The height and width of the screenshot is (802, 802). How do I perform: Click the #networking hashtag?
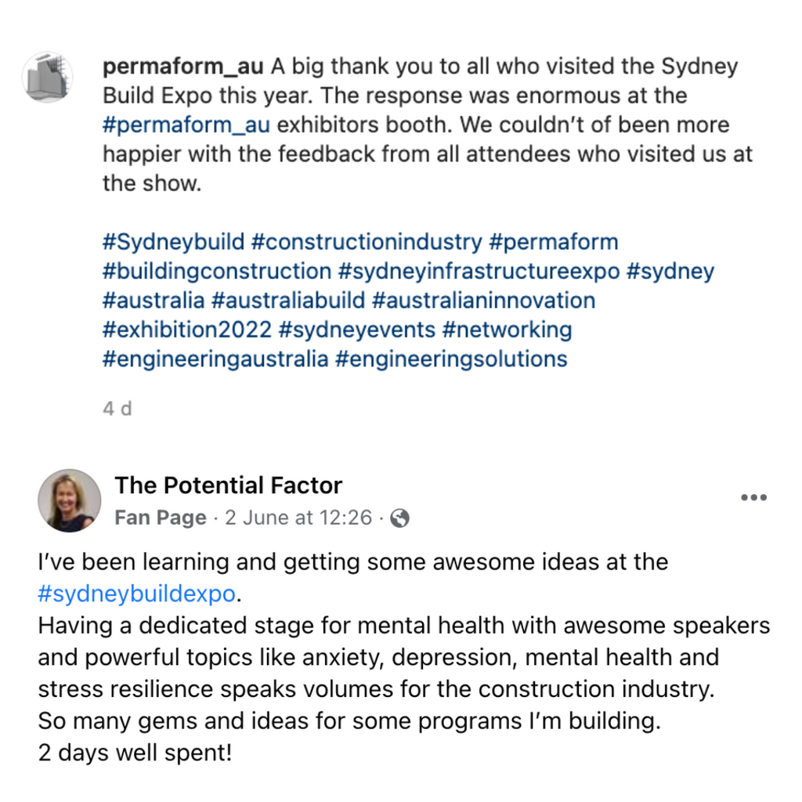pos(507,330)
